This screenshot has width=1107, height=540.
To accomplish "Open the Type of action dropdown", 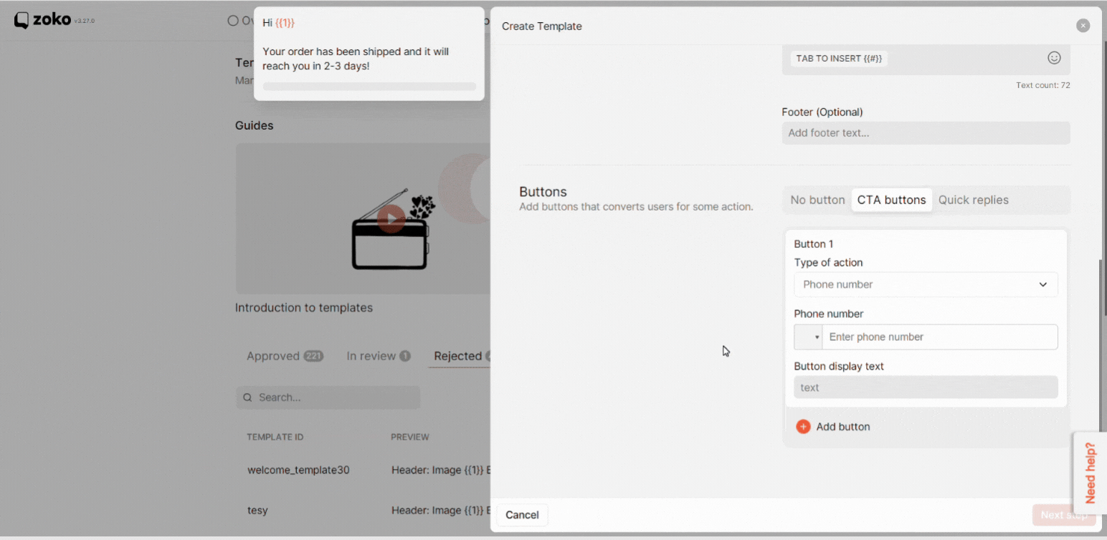I will pos(926,284).
